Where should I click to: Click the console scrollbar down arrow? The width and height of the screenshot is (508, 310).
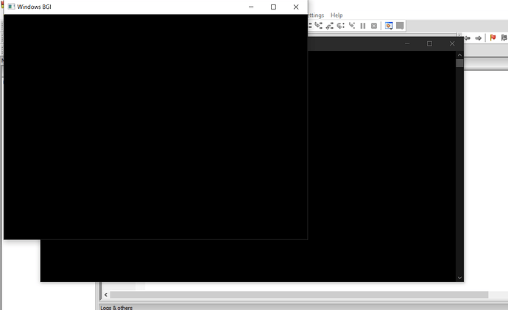(x=459, y=278)
